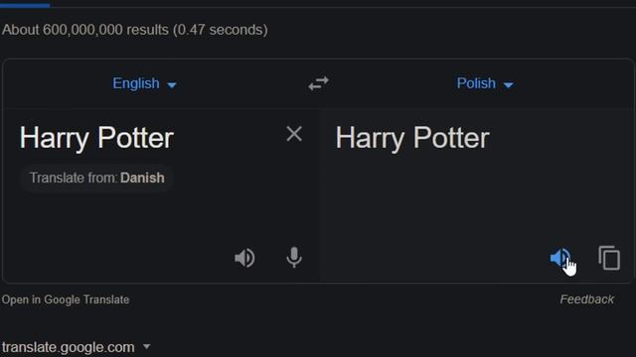Click the About 600,000,000 results text

[135, 30]
